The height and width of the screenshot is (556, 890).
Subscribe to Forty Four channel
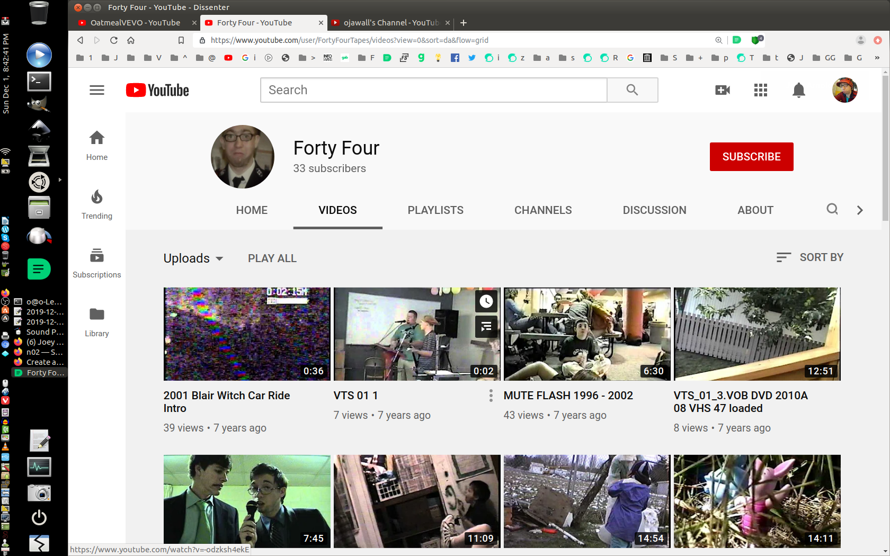(x=751, y=157)
